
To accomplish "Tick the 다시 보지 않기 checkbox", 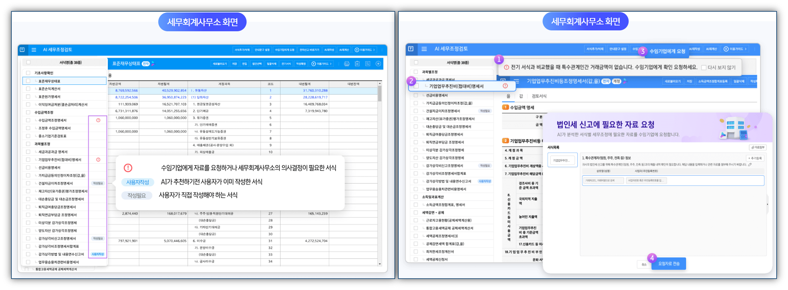I will pos(704,68).
